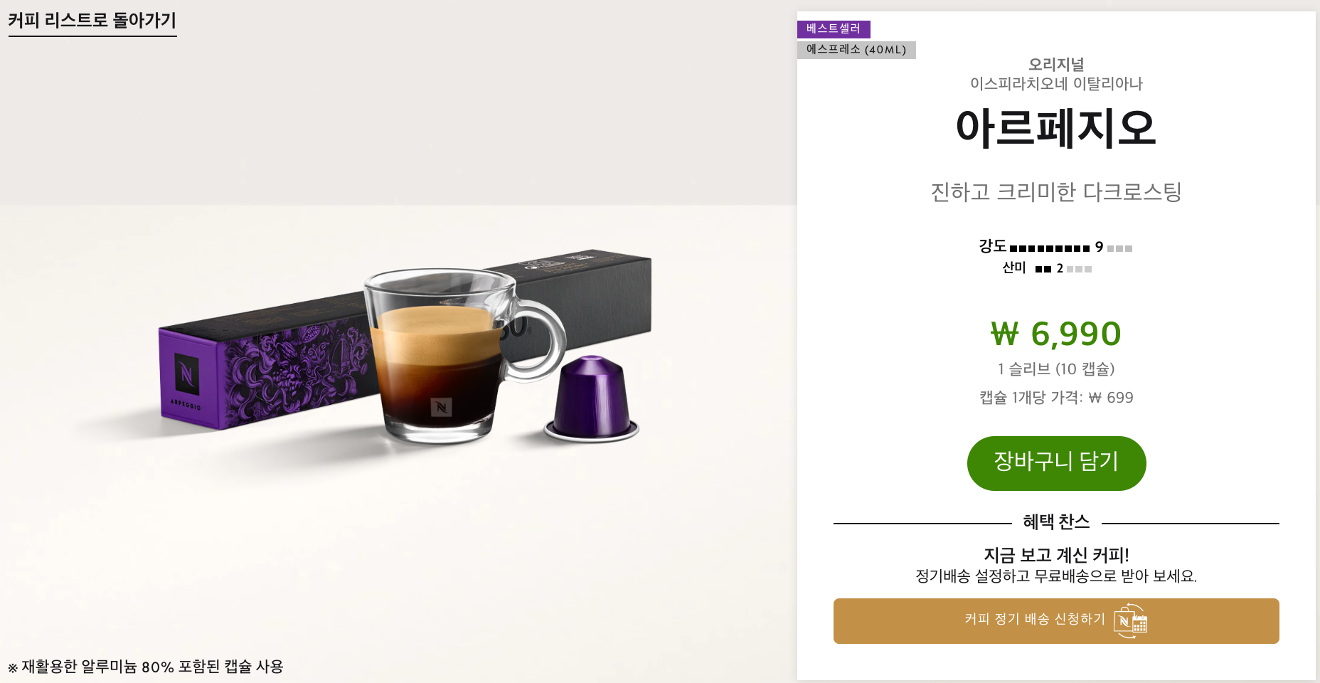Viewport: 1320px width, 683px height.
Task: Click the 이스피라치오네 이탈리아나 collection label
Action: pyautogui.click(x=1056, y=84)
